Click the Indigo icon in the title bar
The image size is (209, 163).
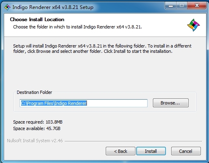7,7
